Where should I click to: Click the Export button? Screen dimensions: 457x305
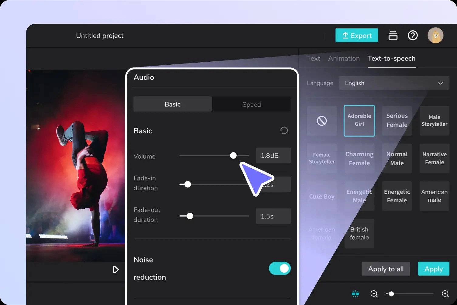pos(357,36)
